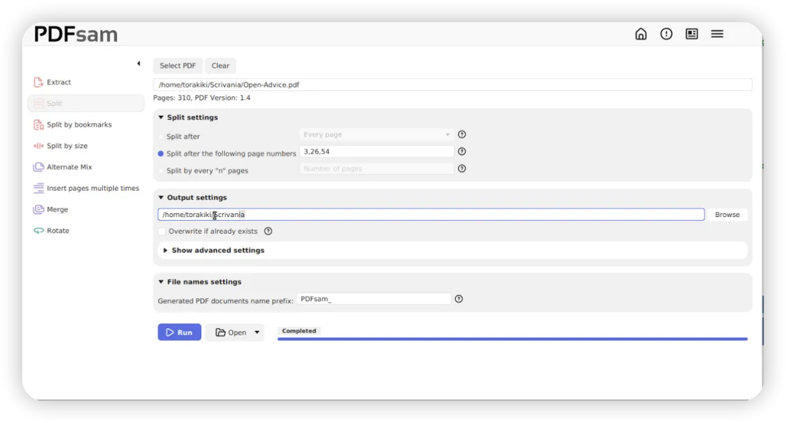Collapse the sidebar with the arrow
The height and width of the screenshot is (423, 786).
[138, 63]
